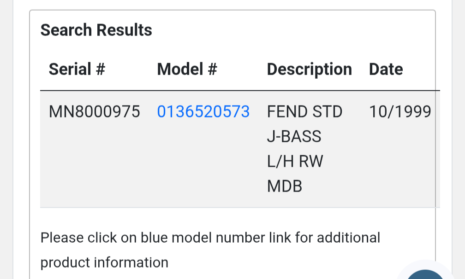
Task: Click the Search Results heading
Action: [96, 30]
